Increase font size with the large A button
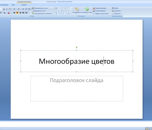Screen dimensions: 152x130 pyautogui.click(x=4, y=9)
